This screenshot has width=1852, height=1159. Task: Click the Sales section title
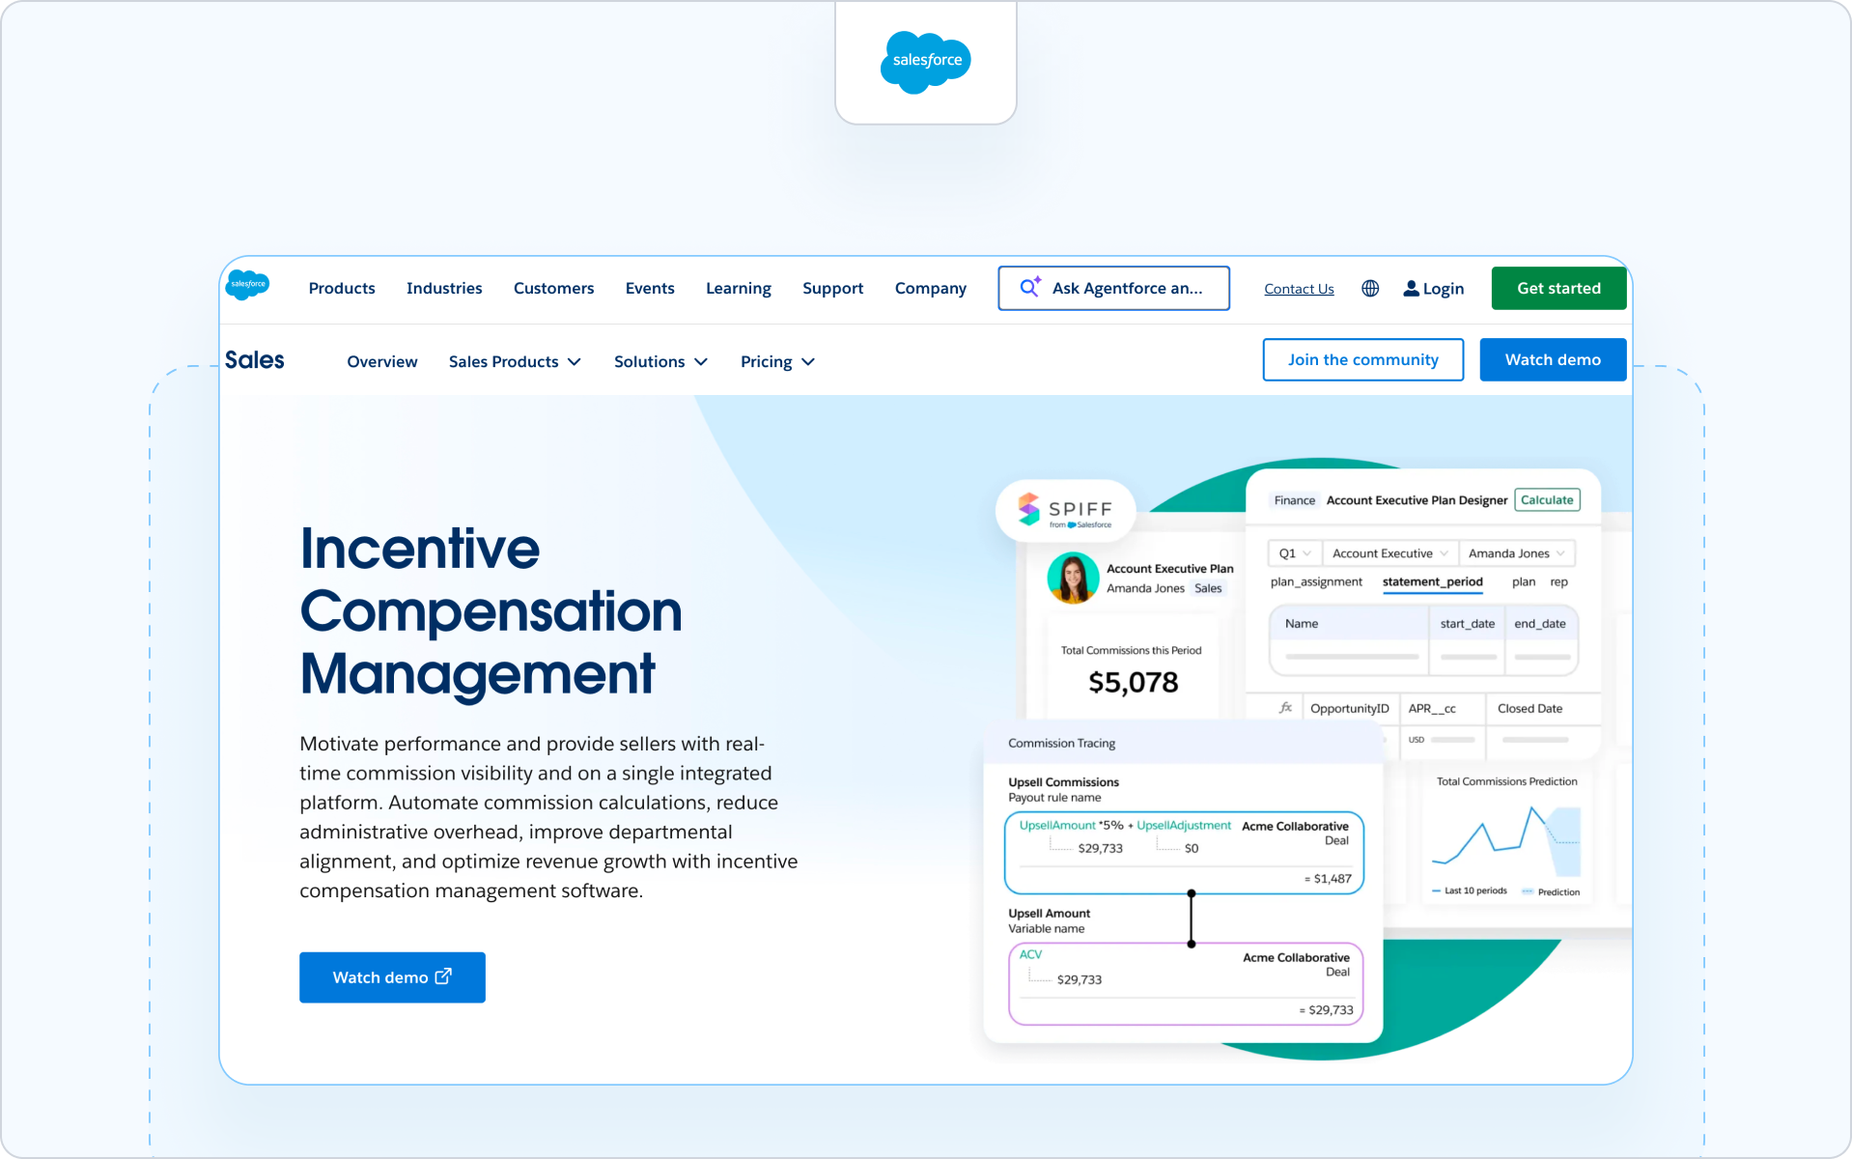click(255, 360)
